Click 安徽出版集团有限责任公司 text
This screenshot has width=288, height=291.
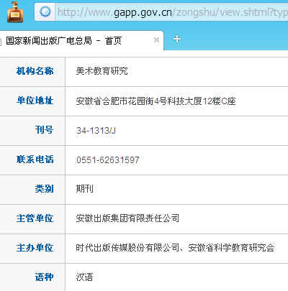(127, 218)
